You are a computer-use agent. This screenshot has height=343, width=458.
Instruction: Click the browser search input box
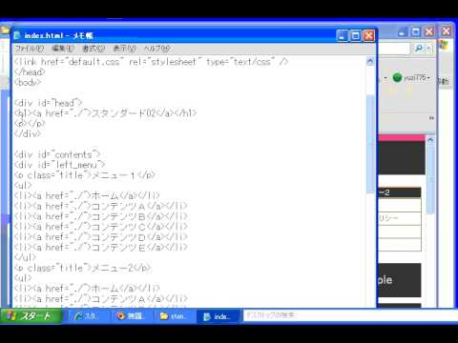click(x=394, y=49)
